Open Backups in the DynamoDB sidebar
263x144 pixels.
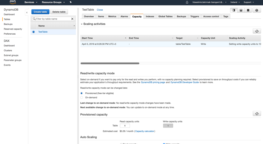(x=8, y=24)
